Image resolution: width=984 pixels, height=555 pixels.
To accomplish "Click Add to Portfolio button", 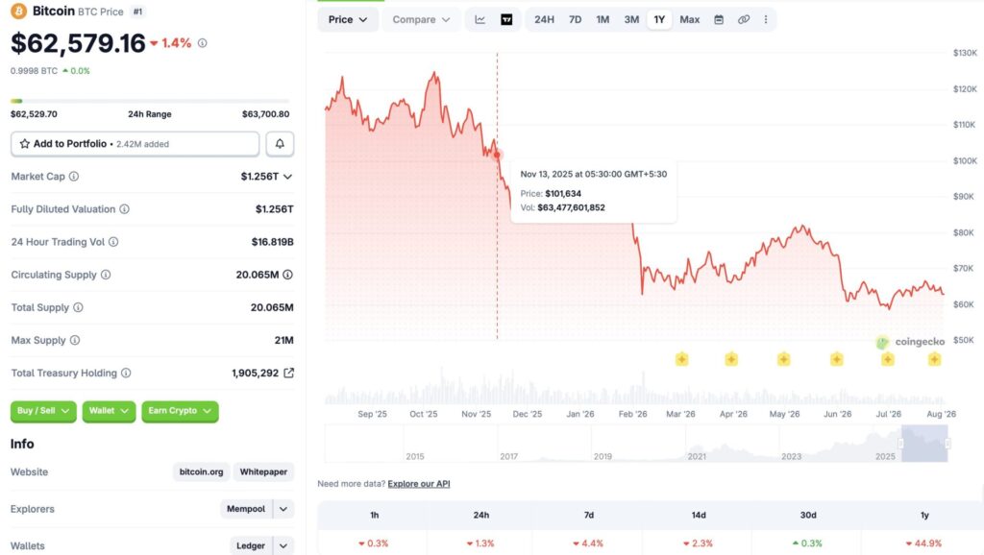I will pyautogui.click(x=135, y=144).
